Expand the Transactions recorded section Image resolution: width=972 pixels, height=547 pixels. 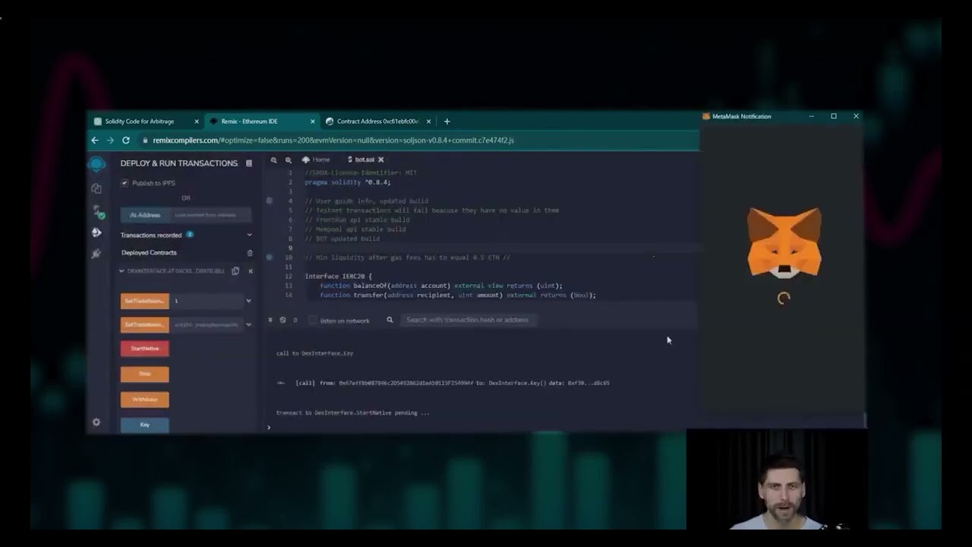(249, 236)
